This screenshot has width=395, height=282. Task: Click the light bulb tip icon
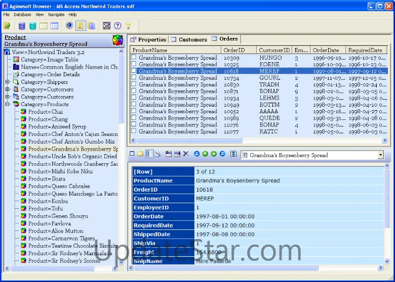[128, 25]
